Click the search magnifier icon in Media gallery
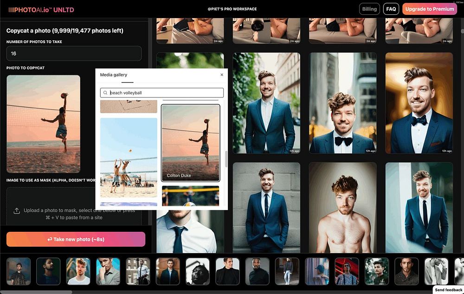Screen dimensions: 464x294 pos(105,93)
